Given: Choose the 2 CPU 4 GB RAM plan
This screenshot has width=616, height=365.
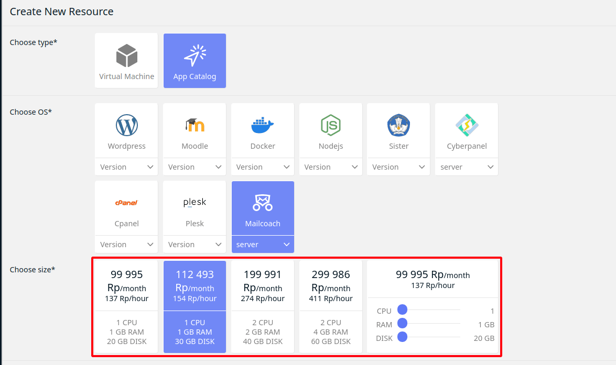Looking at the screenshot, I should [x=330, y=306].
